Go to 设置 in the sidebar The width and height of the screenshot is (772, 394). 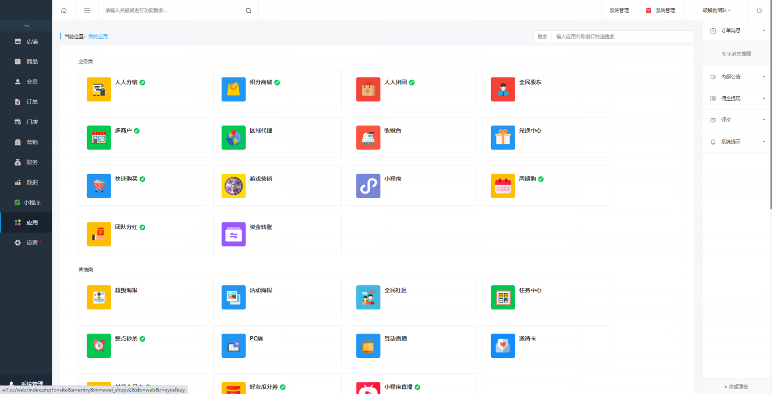pos(26,243)
